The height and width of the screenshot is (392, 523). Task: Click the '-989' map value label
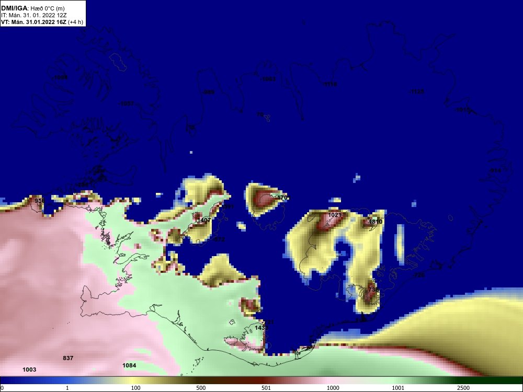click(x=209, y=92)
